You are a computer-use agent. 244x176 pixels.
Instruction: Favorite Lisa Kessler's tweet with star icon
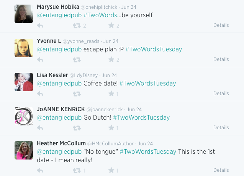click(111, 94)
